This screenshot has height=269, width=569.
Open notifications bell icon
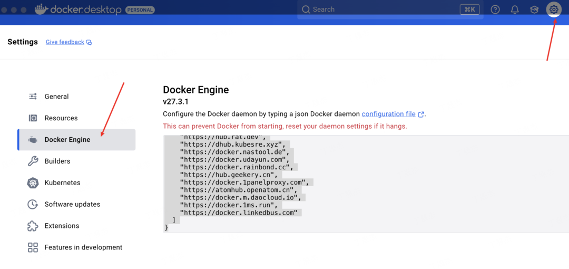(x=515, y=9)
